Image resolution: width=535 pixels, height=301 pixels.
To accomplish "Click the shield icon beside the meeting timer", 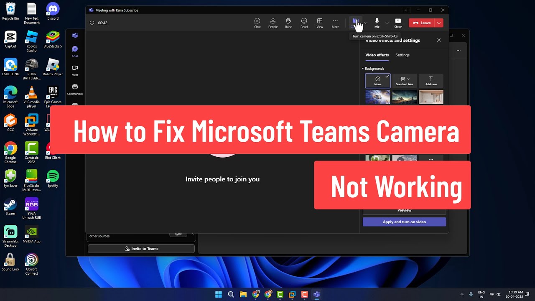I will click(x=92, y=23).
